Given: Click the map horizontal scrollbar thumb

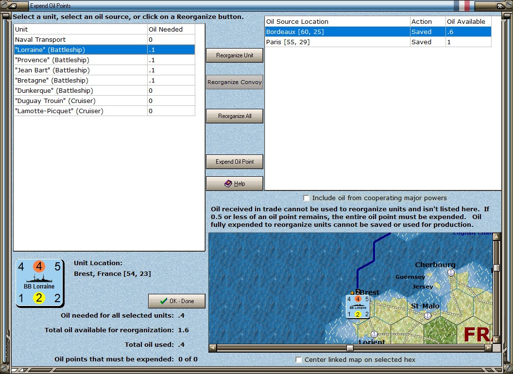Looking at the screenshot, I should point(350,348).
